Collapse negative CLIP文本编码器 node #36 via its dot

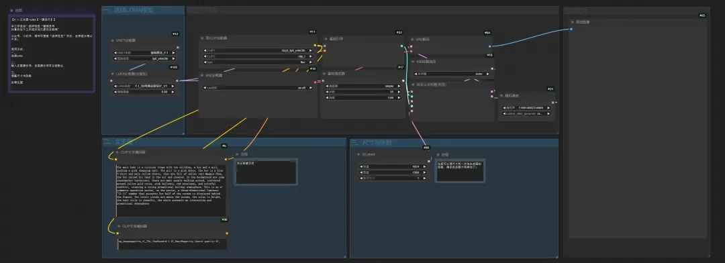tap(118, 227)
